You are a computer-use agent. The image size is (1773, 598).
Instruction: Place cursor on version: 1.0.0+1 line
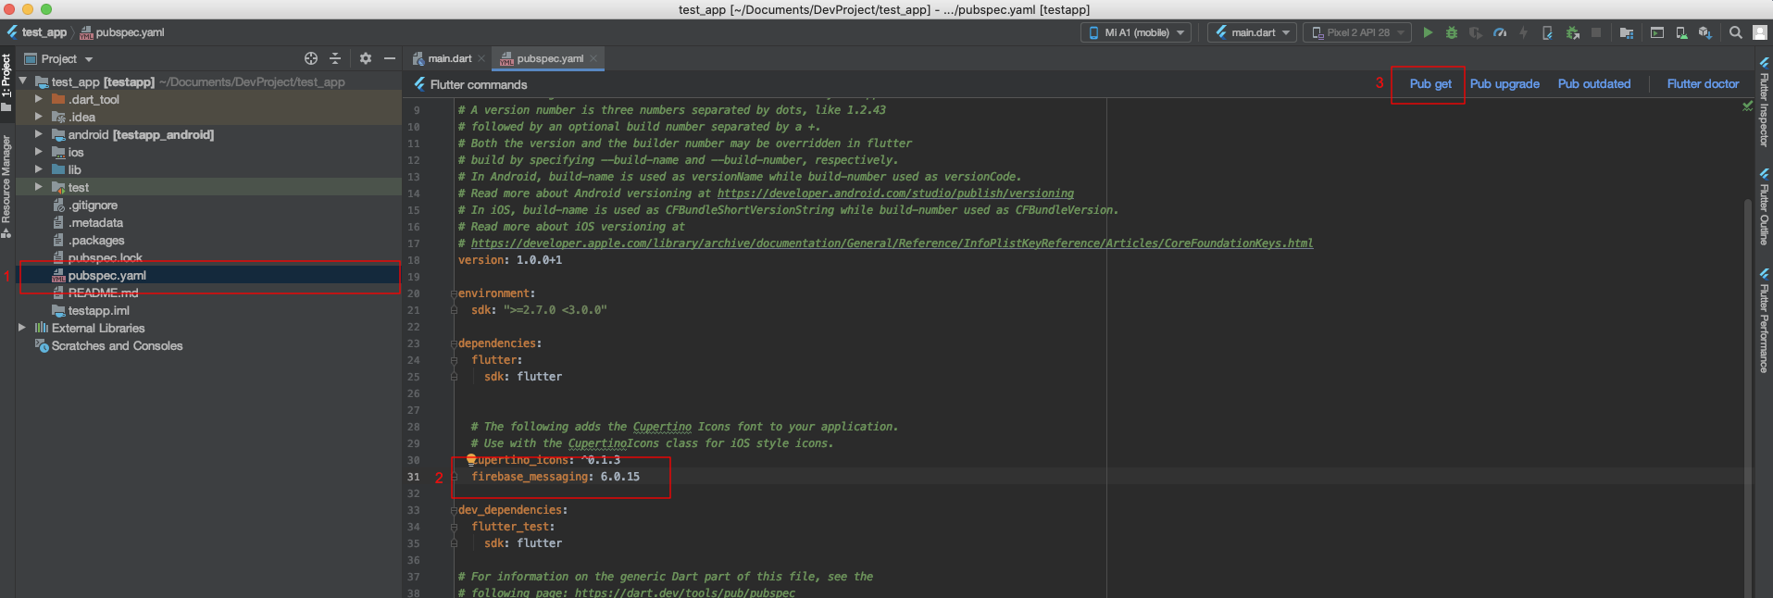point(510,260)
